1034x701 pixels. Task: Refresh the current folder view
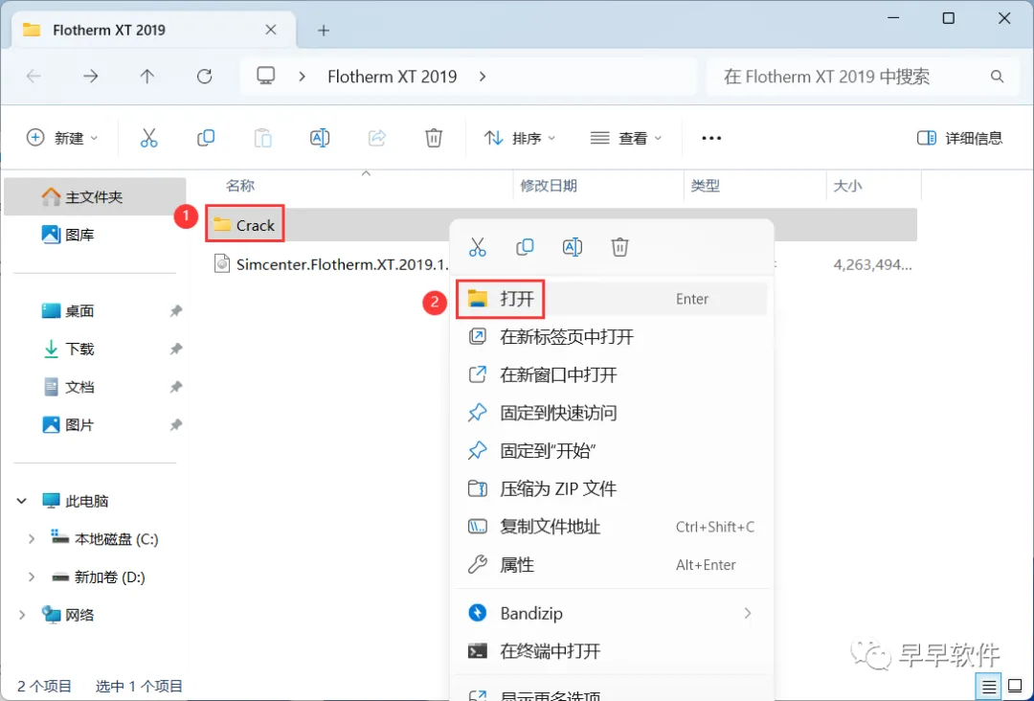click(205, 77)
